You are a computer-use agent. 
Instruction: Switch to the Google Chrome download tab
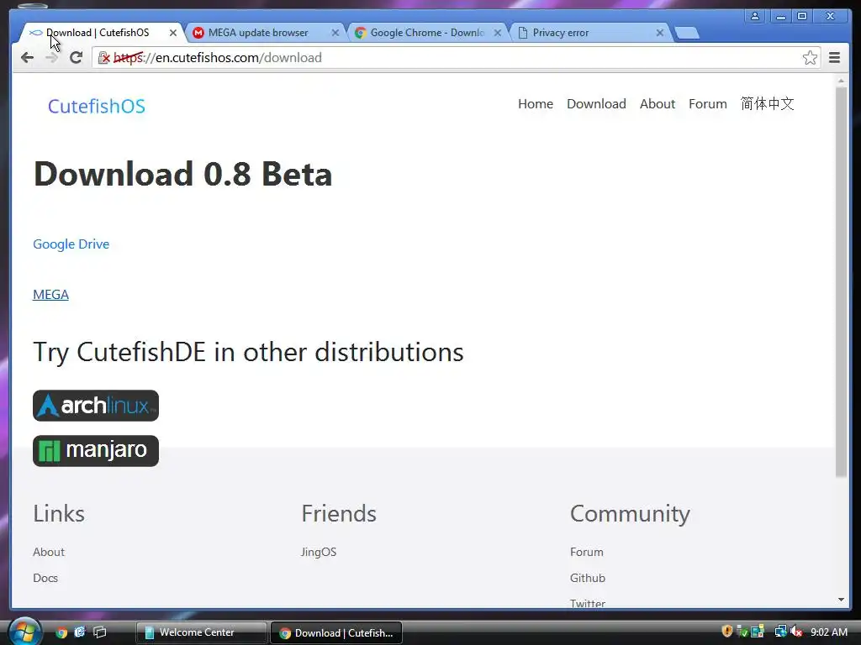pos(426,33)
